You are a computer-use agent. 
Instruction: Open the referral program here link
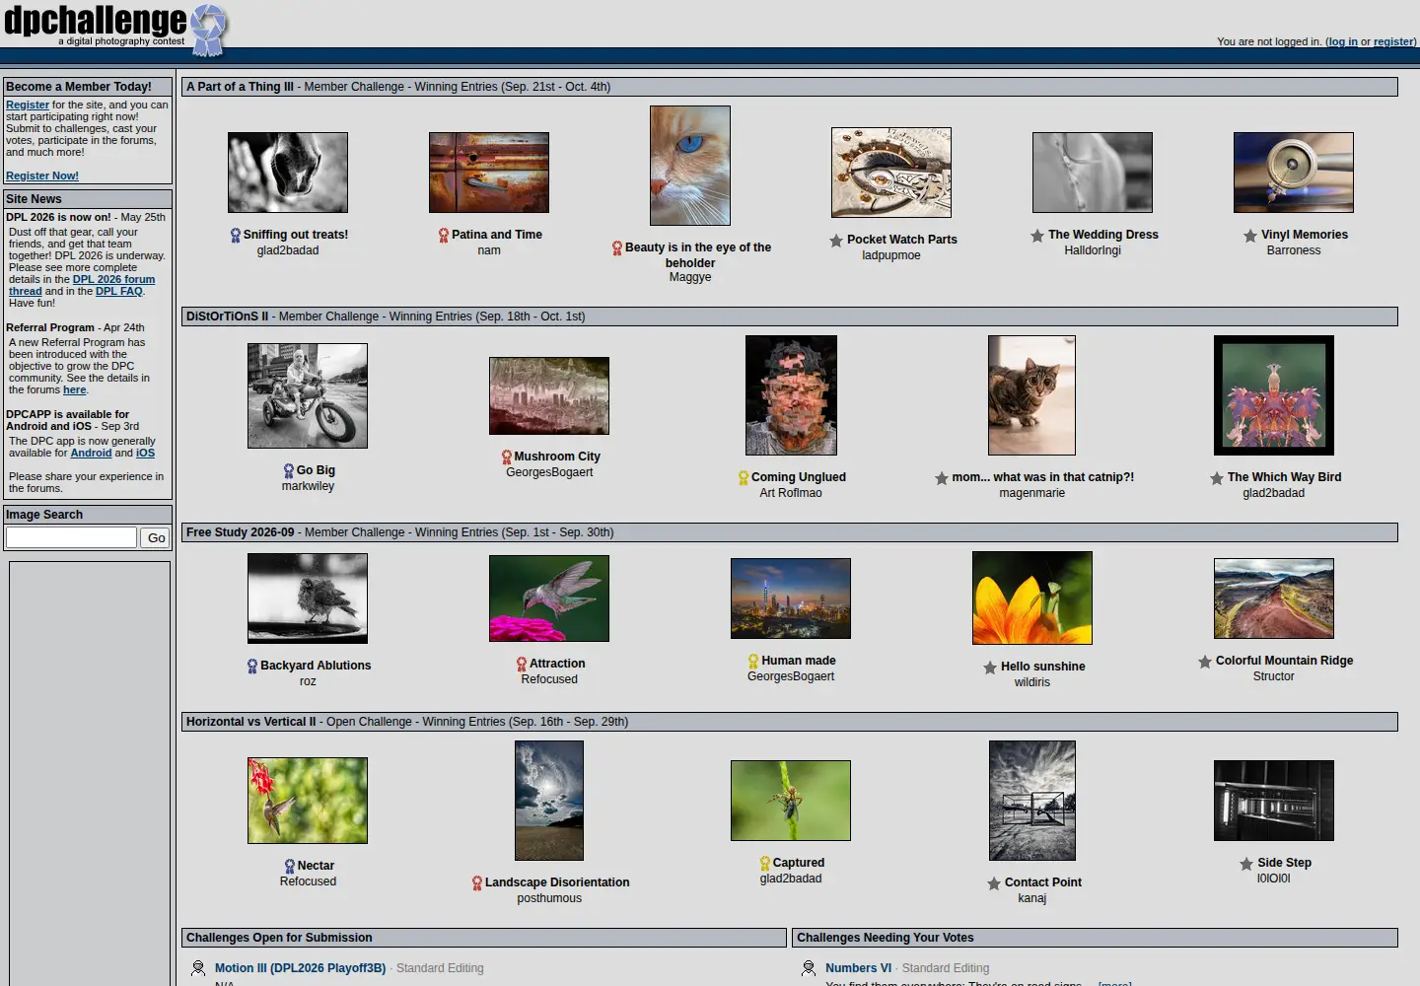pos(74,389)
